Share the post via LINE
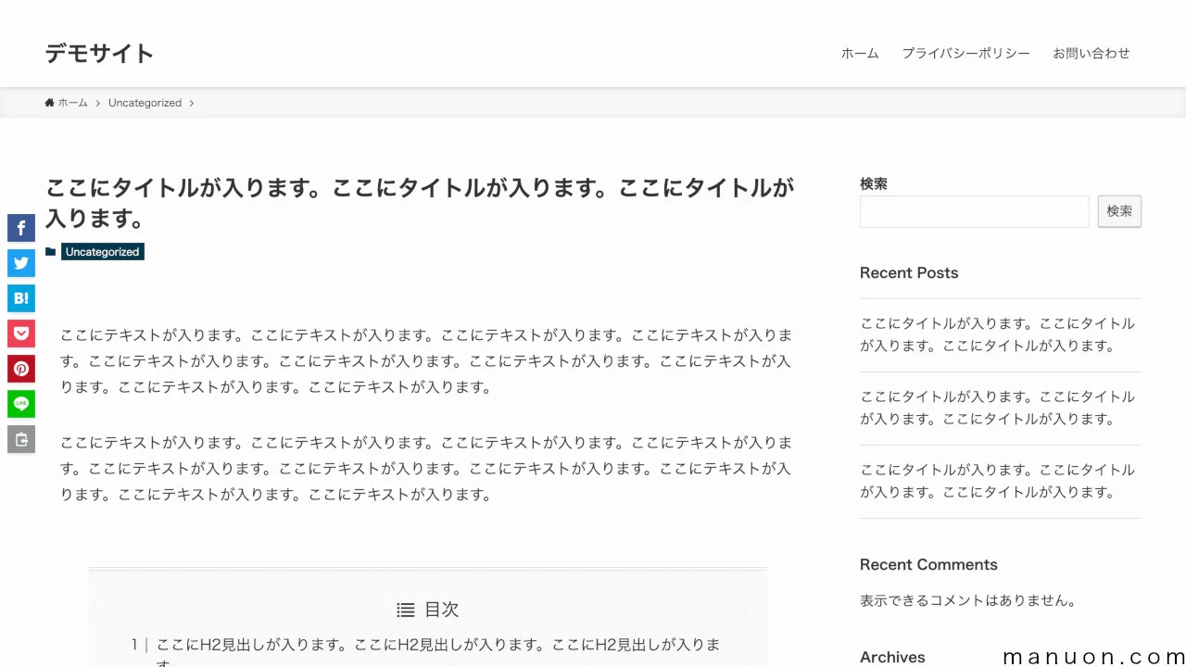Viewport: 1186px width, 667px height. [21, 404]
